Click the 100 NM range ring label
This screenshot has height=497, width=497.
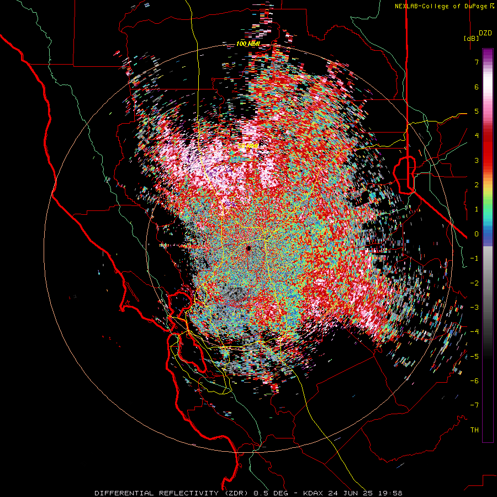pos(248,44)
